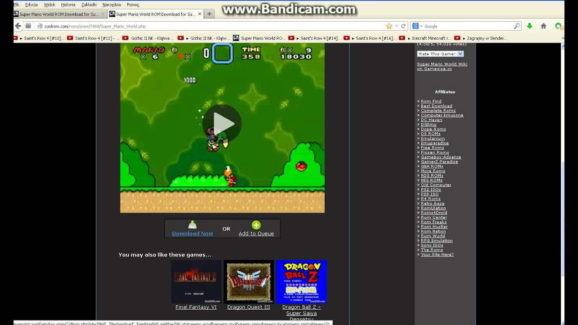The image size is (578, 325).
Task: Click the Dragon Ball Z thumbnail
Action: point(301,282)
